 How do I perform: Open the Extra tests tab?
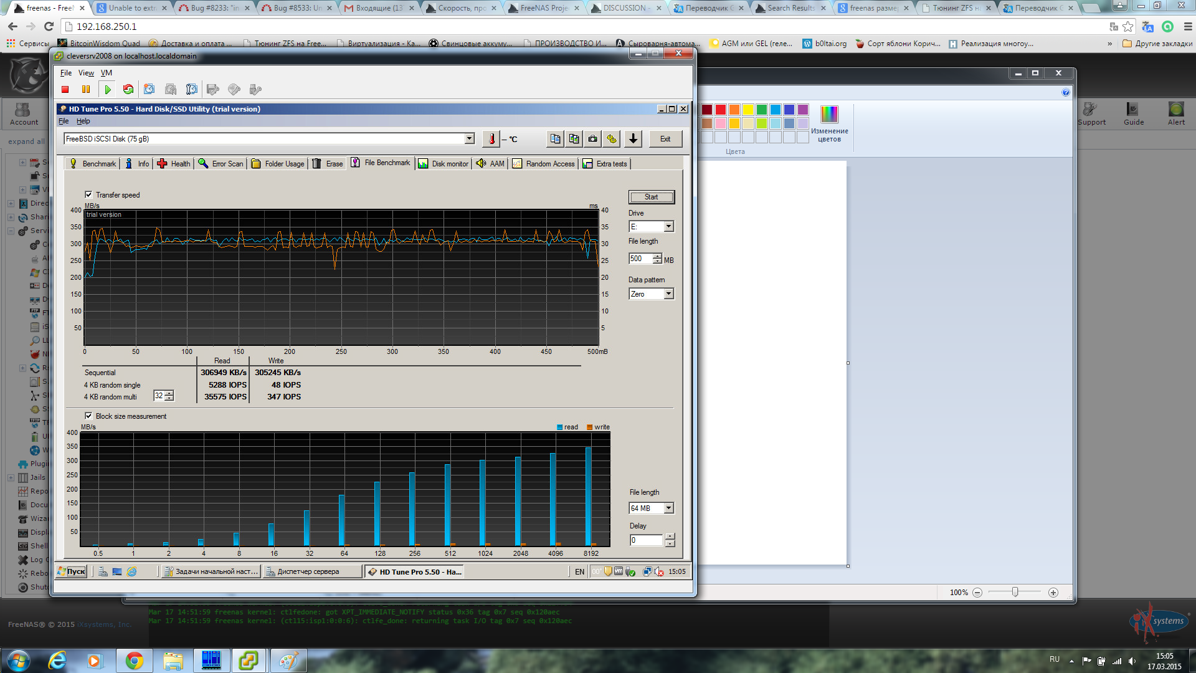605,164
